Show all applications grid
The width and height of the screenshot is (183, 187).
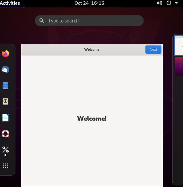point(5,166)
